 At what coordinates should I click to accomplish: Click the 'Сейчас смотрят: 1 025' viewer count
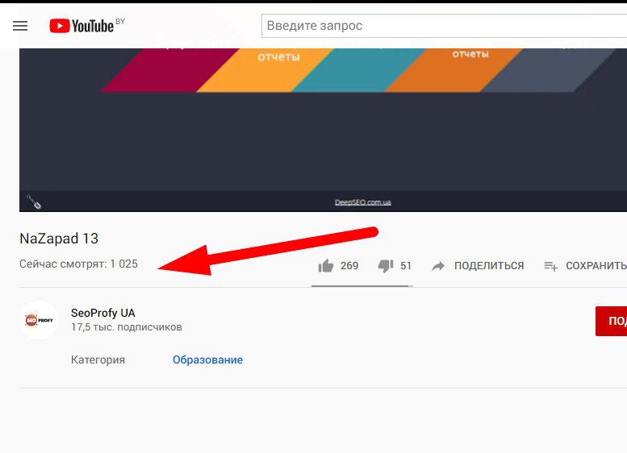pos(78,264)
